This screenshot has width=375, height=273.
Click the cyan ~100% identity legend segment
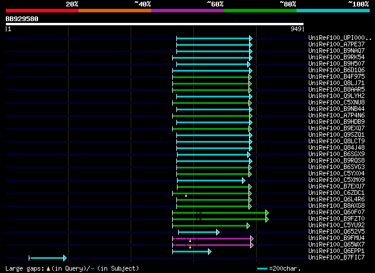click(x=333, y=11)
